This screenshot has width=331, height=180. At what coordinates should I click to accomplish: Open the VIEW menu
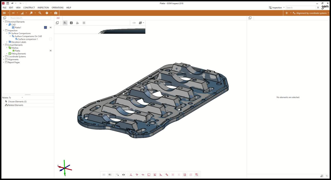pyautogui.click(x=18, y=8)
